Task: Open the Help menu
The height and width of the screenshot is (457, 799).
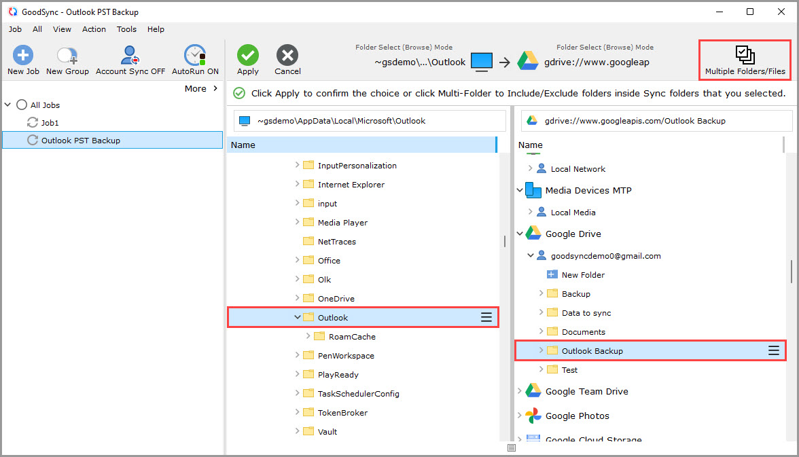Action: [x=156, y=29]
